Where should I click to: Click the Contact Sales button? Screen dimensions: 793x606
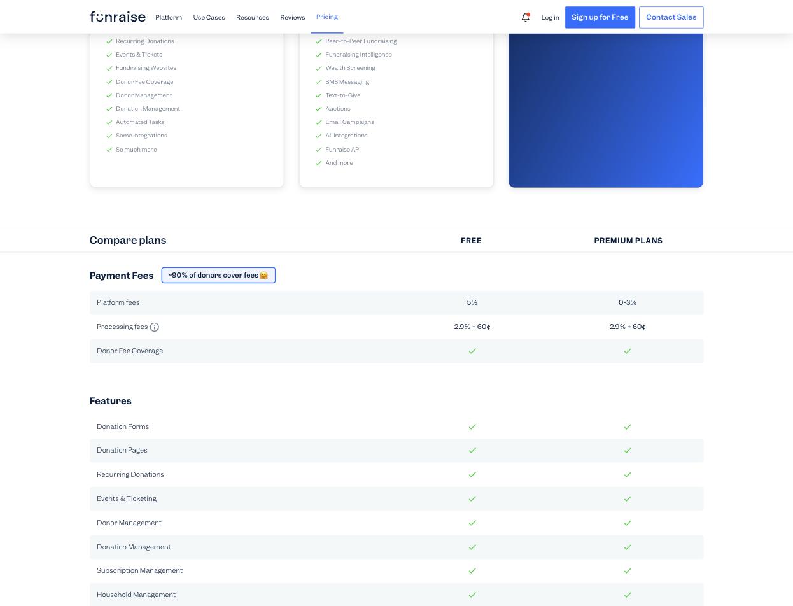coord(671,17)
